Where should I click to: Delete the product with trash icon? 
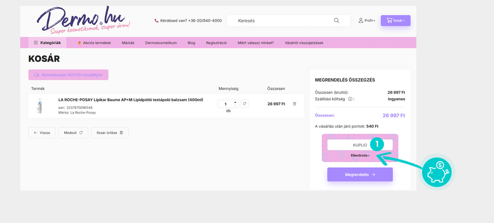(x=295, y=104)
